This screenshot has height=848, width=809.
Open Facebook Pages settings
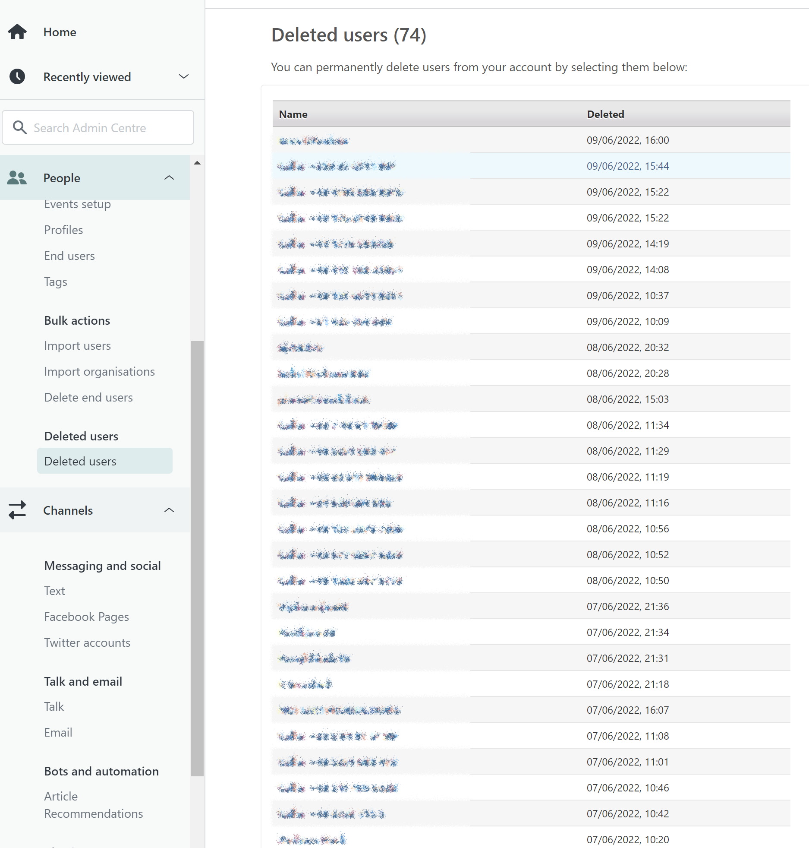(x=86, y=617)
